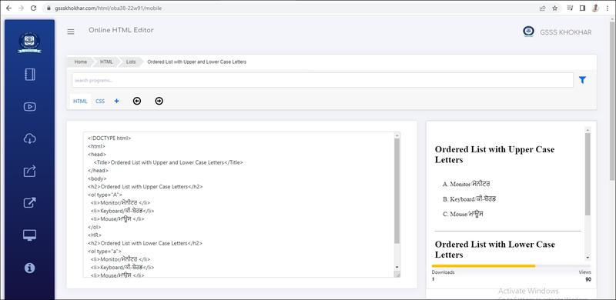Click inside the HTML code editor textarea
Viewport: 616px width, 300px height.
coord(239,205)
